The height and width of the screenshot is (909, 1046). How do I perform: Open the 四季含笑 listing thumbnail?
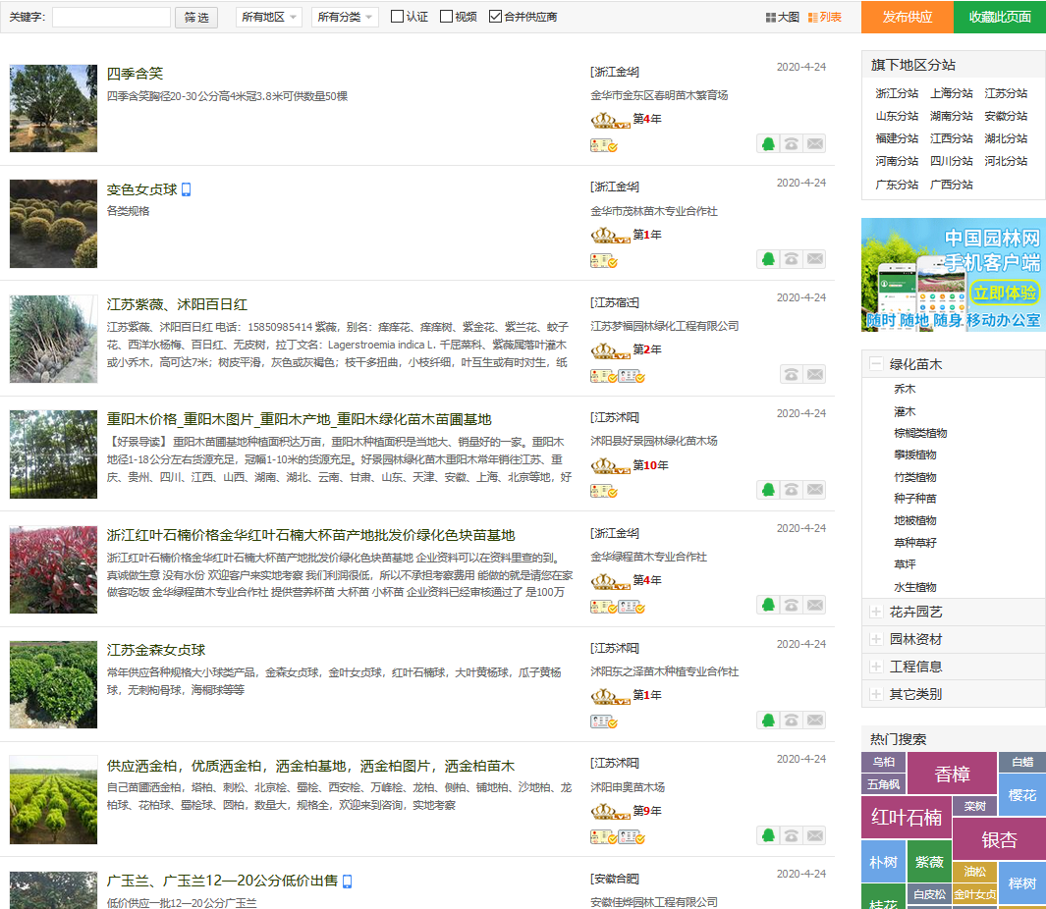(53, 108)
